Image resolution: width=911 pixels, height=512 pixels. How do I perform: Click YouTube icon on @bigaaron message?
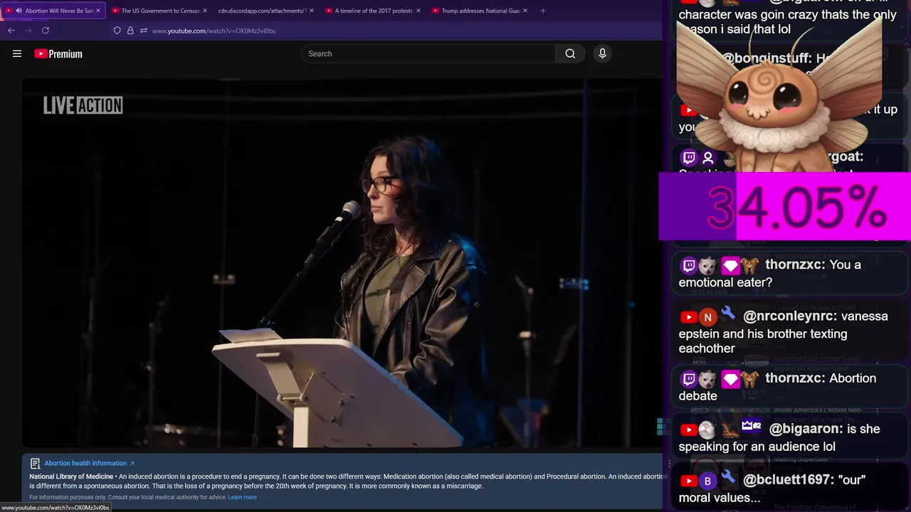[x=688, y=430]
